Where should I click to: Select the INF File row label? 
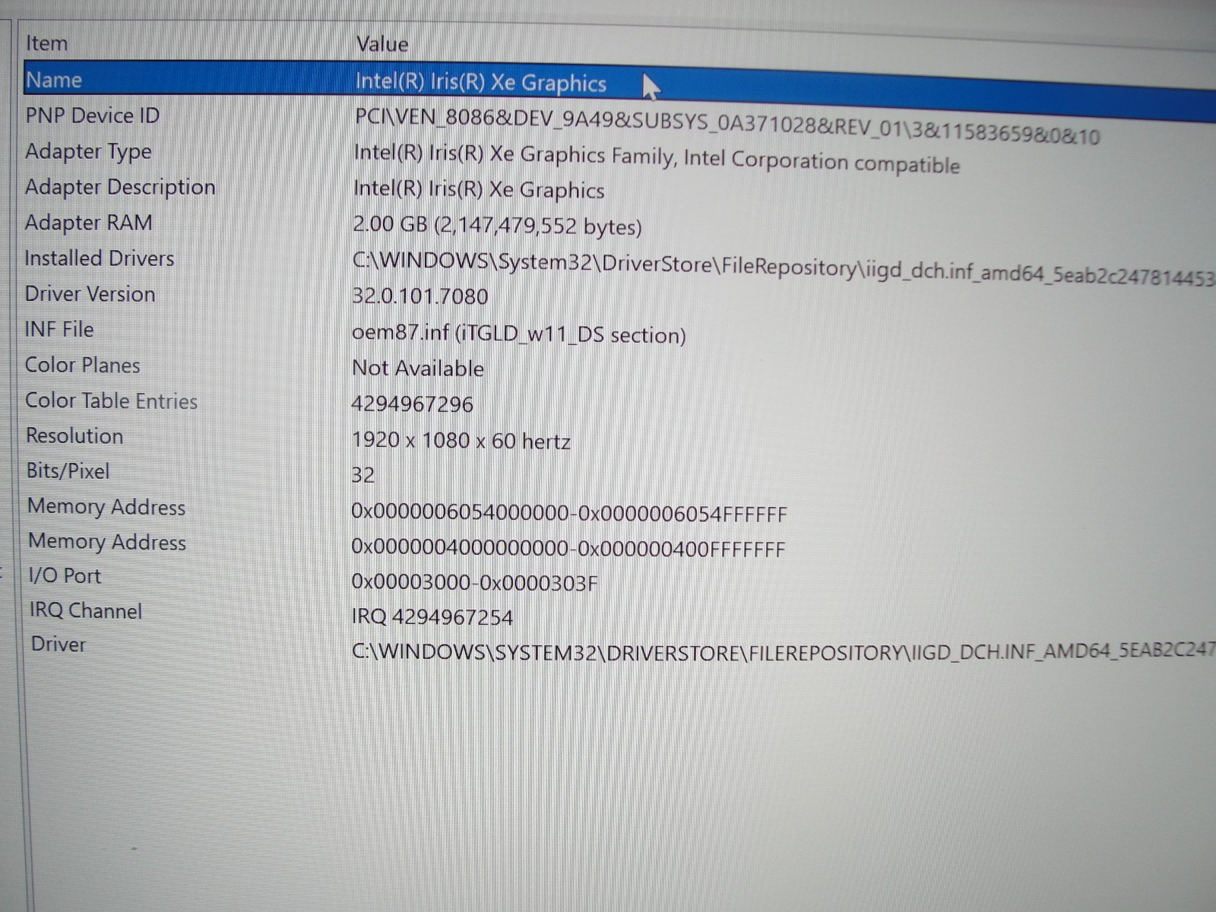pos(59,329)
